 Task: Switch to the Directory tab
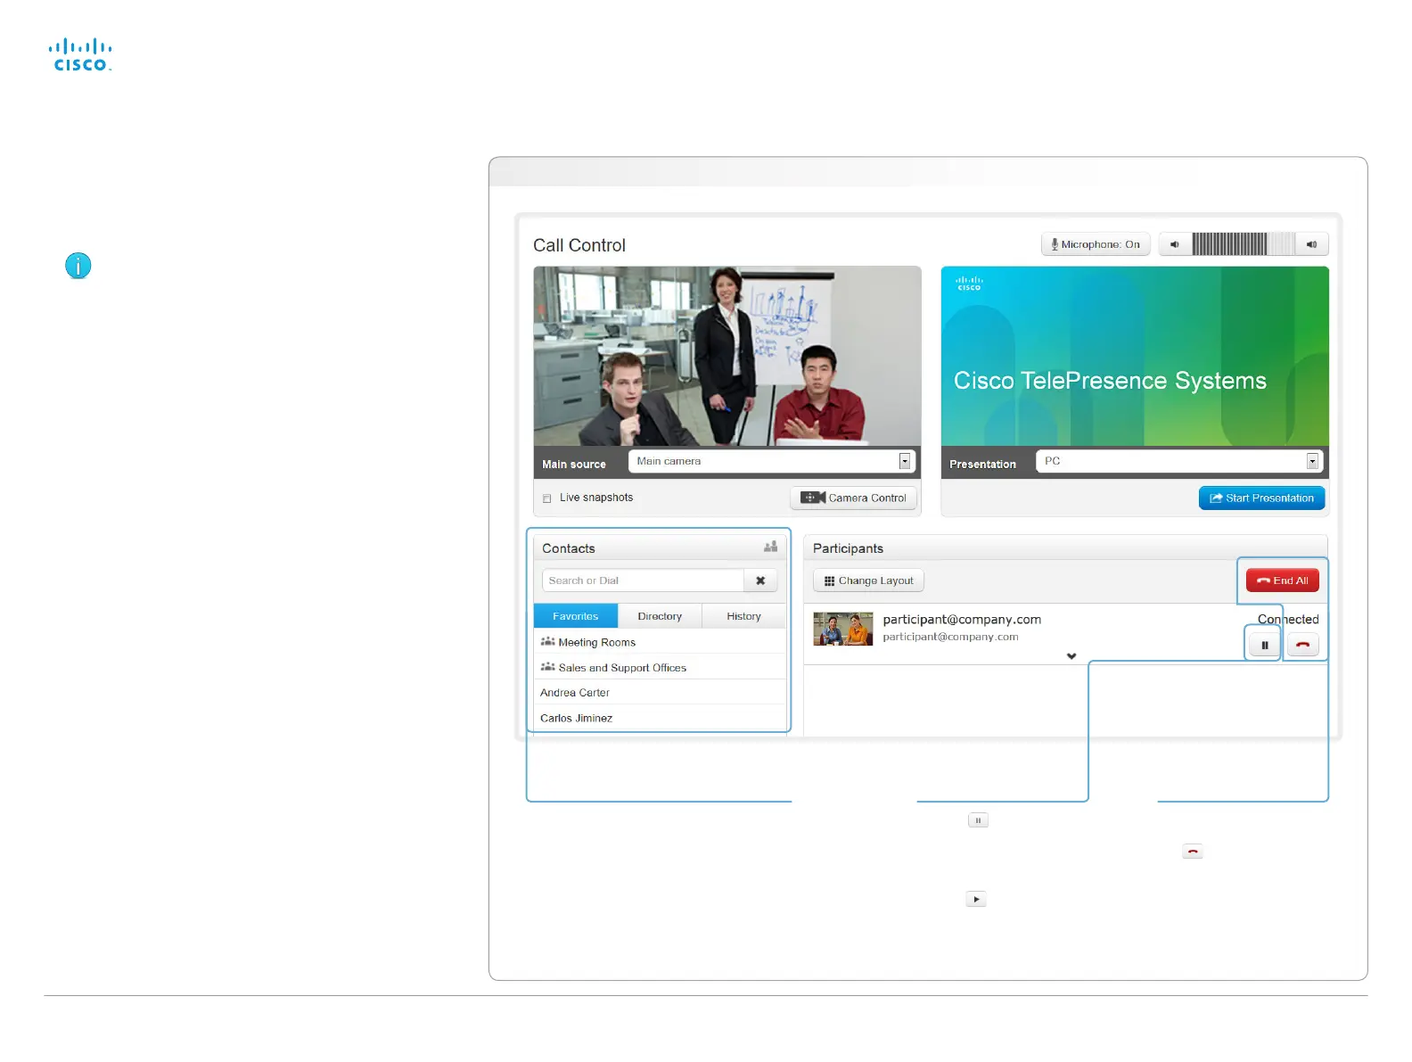660,616
